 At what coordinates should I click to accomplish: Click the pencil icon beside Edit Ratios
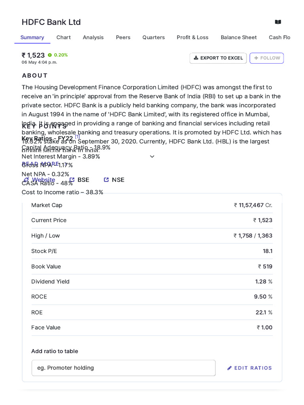pos(229,368)
